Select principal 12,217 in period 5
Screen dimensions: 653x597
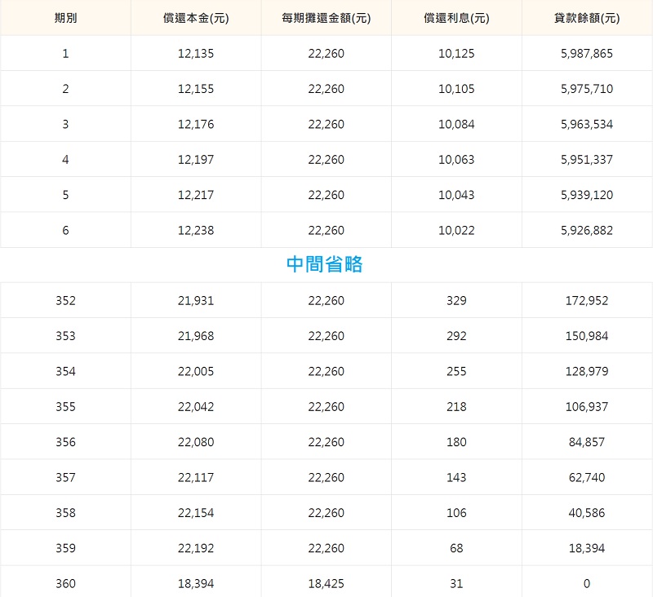(196, 195)
